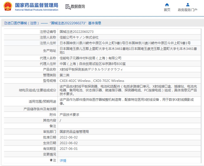Screen dimensions: 204x166
Task: Click the 注册人名称 row label
Action: coord(48,37)
